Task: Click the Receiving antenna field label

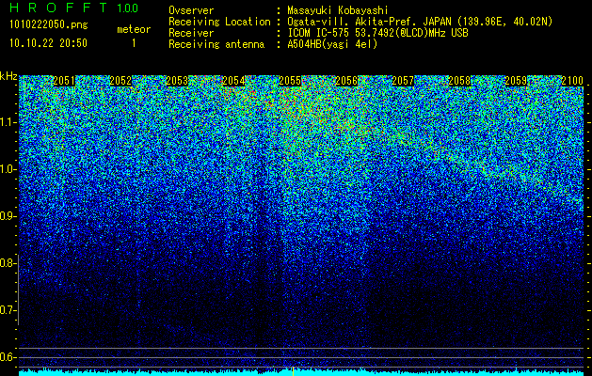Action: (x=216, y=44)
